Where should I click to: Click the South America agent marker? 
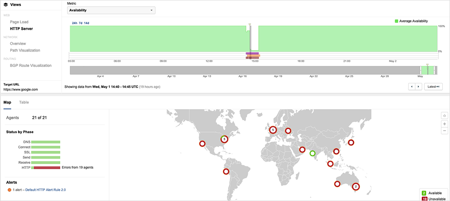coord(226,171)
